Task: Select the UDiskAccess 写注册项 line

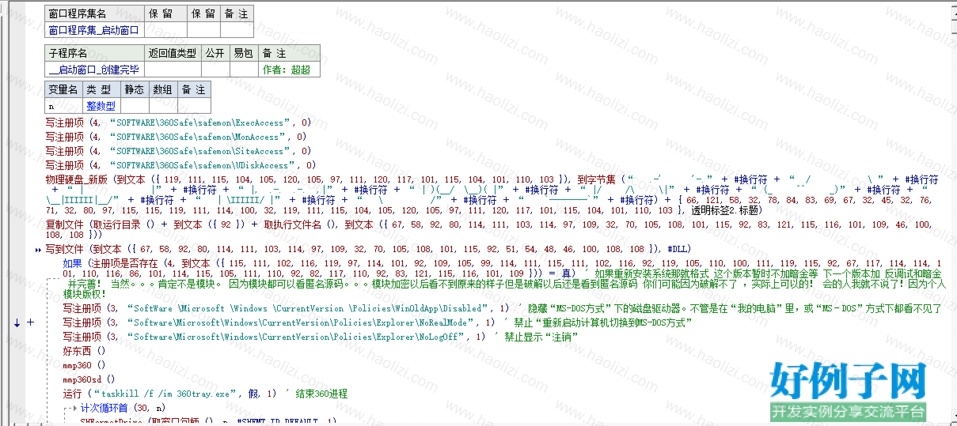Action: click(x=180, y=165)
